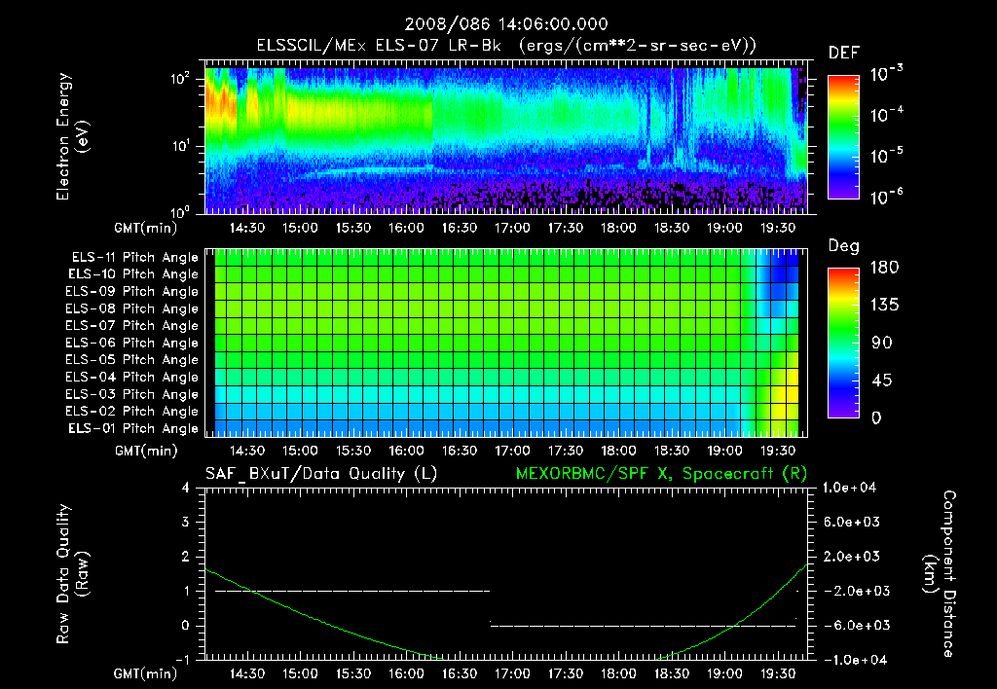Click the 17:00 time label under the pitch angle panel

coord(512,451)
